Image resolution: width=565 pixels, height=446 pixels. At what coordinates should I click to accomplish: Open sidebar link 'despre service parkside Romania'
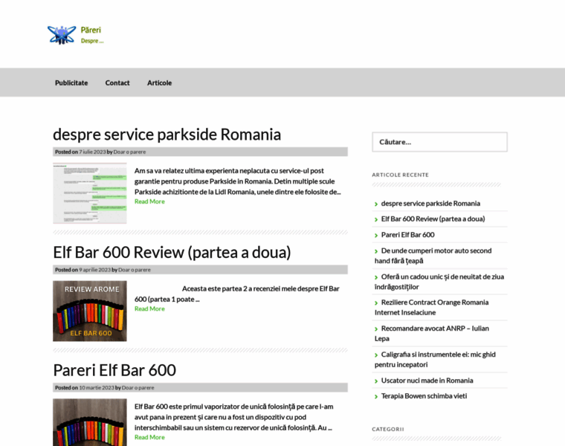(430, 204)
